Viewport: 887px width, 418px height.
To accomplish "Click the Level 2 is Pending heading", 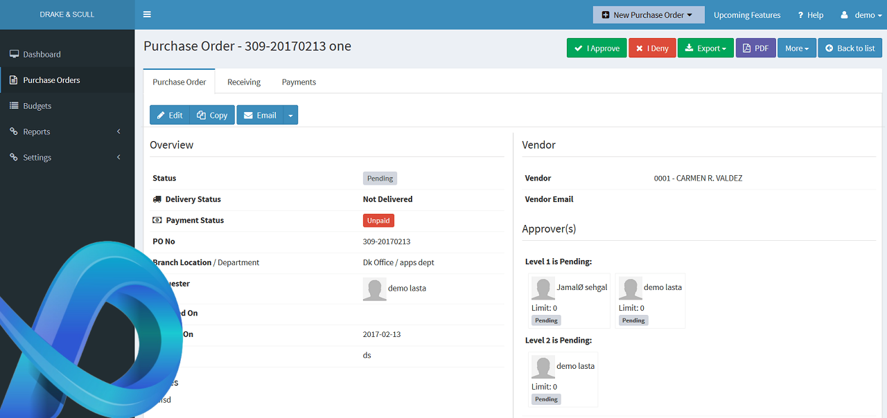I will tap(559, 340).
